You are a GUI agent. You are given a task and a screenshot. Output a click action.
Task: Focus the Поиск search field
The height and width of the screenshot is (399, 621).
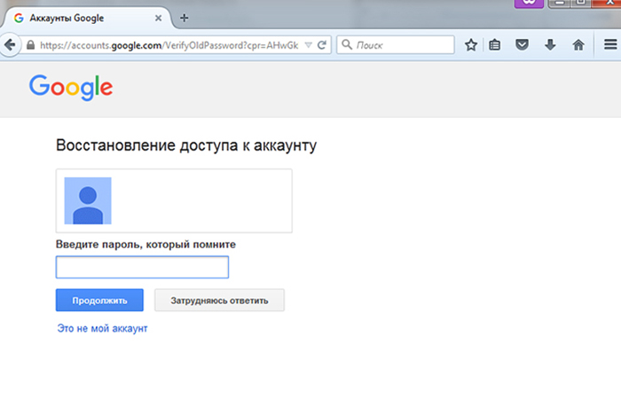point(396,44)
